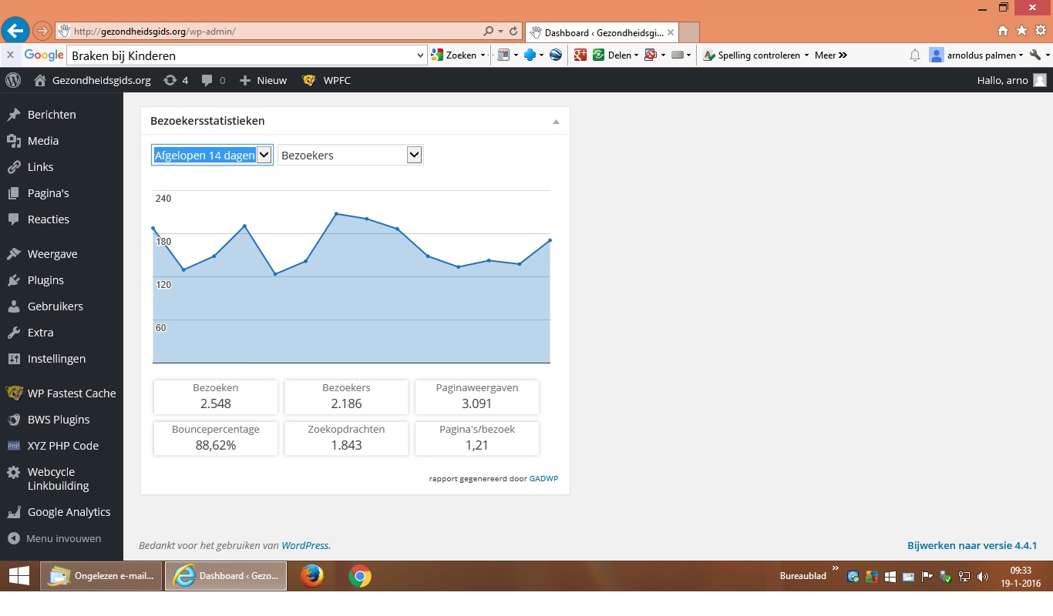The width and height of the screenshot is (1053, 616).
Task: Open Pagina's menu item
Action: (49, 193)
